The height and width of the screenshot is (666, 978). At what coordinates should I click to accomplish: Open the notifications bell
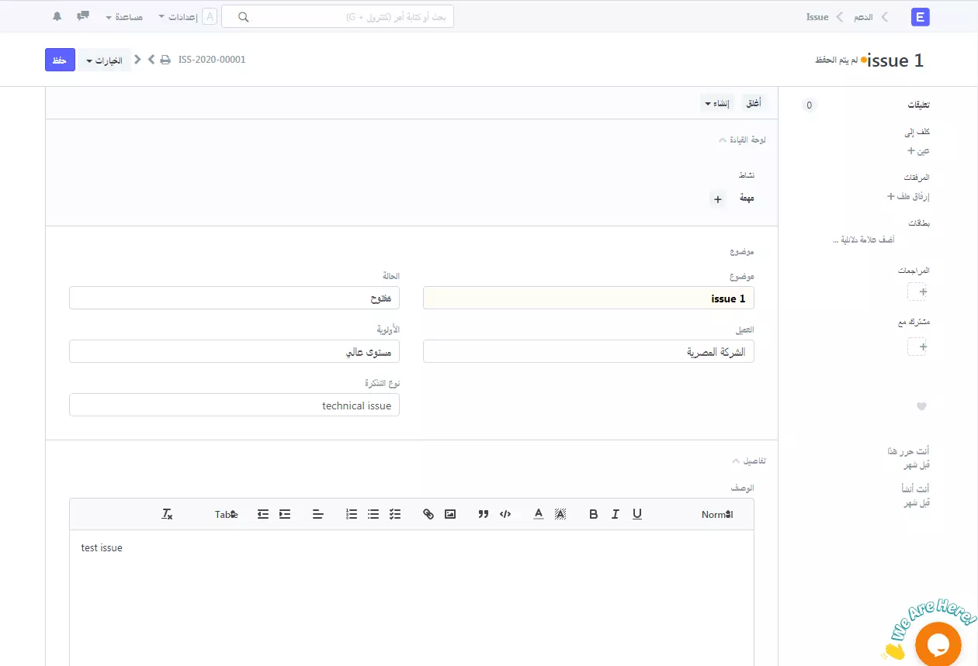coord(57,16)
